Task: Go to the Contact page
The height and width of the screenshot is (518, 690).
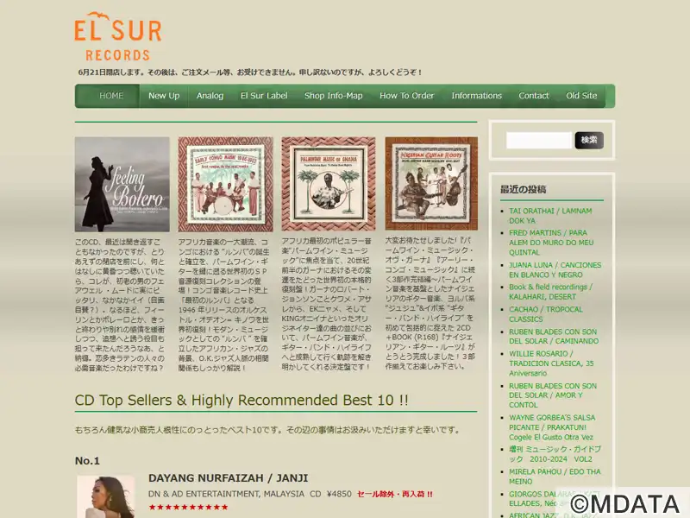Action: [534, 96]
